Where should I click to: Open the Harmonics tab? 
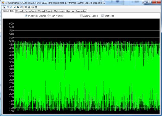pyautogui.click(x=81, y=11)
